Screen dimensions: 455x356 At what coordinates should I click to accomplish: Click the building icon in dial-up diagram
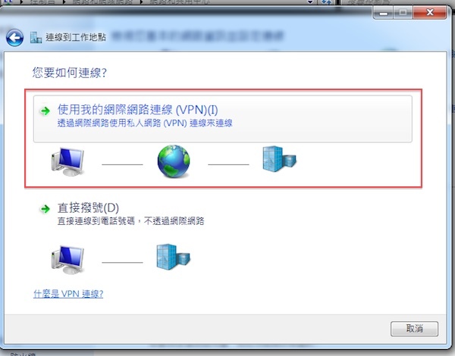173,257
